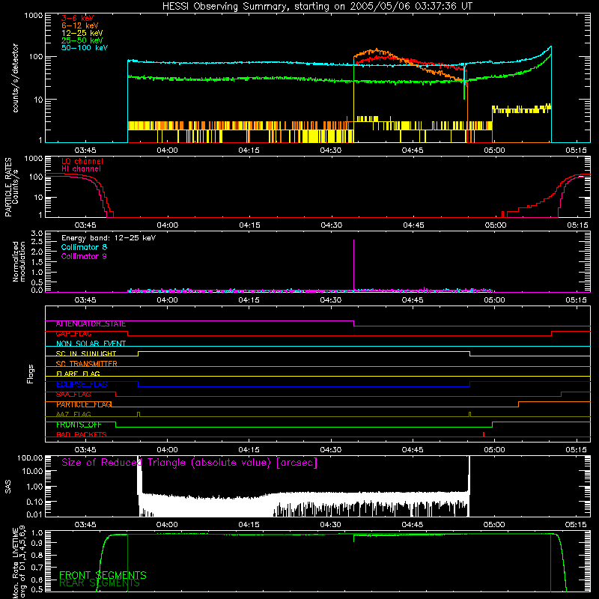Click the GAP_FLAG label
Screen dimensions: 599x599
73,334
